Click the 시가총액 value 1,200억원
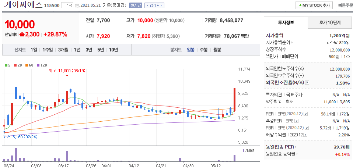353x168 pixels. click(339, 36)
